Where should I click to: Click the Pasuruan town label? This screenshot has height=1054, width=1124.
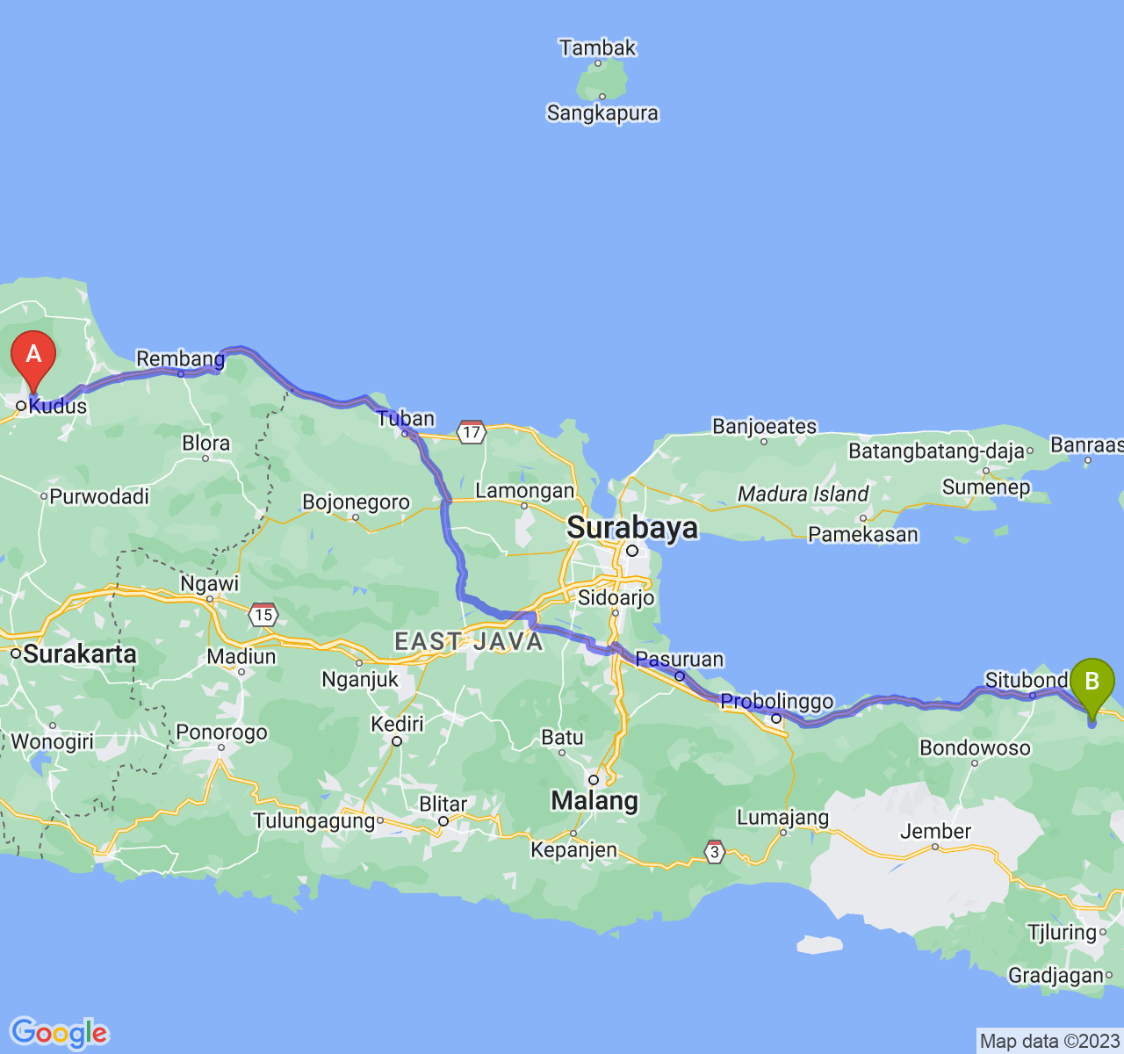pyautogui.click(x=680, y=659)
